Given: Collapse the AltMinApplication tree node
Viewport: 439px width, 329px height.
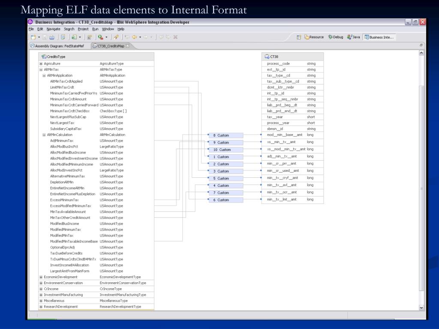Looking at the screenshot, I should (44, 75).
